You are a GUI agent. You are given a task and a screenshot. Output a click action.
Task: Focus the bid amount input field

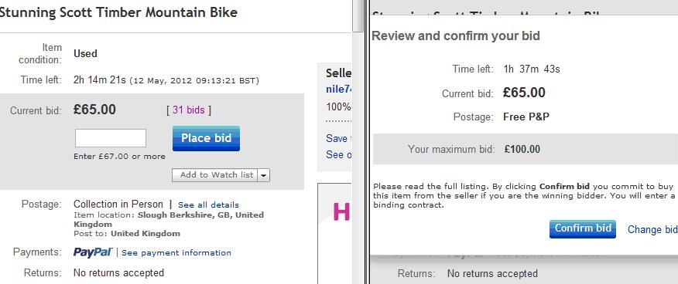(x=111, y=138)
